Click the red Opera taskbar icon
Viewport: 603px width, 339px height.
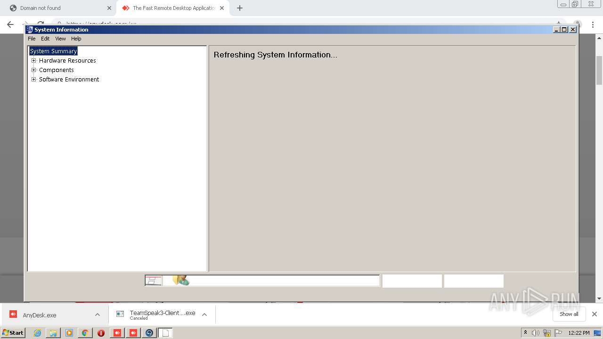coord(101,333)
